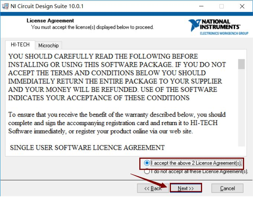Choose the do not accept License Agreement(s) radio
Image resolution: width=253 pixels, height=197 pixels.
tap(147, 171)
